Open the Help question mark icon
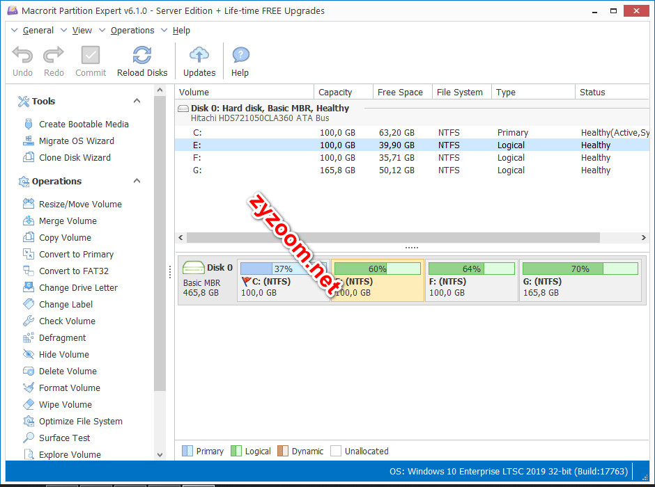 click(240, 55)
